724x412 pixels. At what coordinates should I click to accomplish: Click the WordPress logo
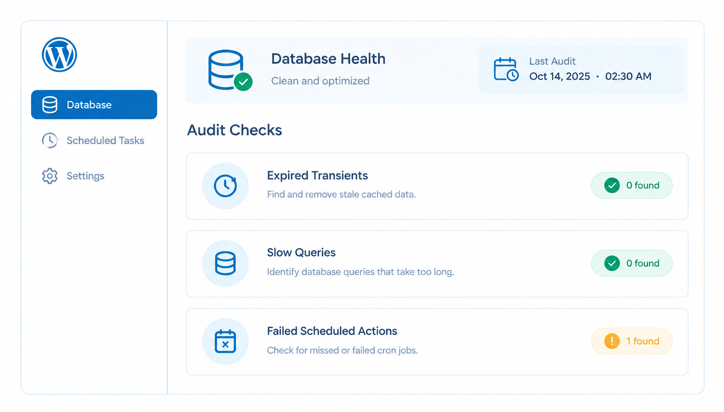(59, 55)
